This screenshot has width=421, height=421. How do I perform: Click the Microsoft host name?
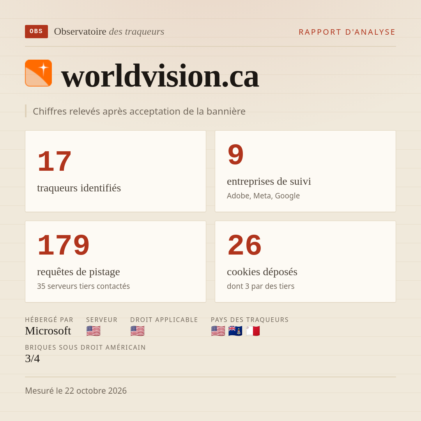[x=48, y=331]
